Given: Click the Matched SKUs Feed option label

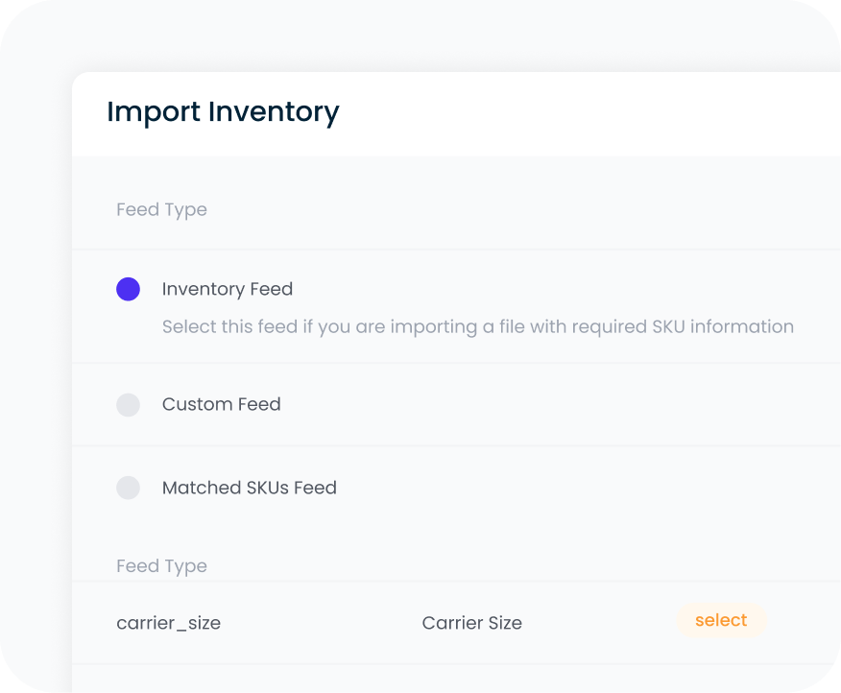Looking at the screenshot, I should [x=249, y=488].
